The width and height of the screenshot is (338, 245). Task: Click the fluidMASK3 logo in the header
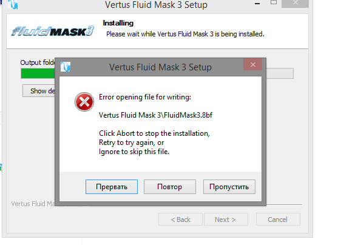pos(53,32)
